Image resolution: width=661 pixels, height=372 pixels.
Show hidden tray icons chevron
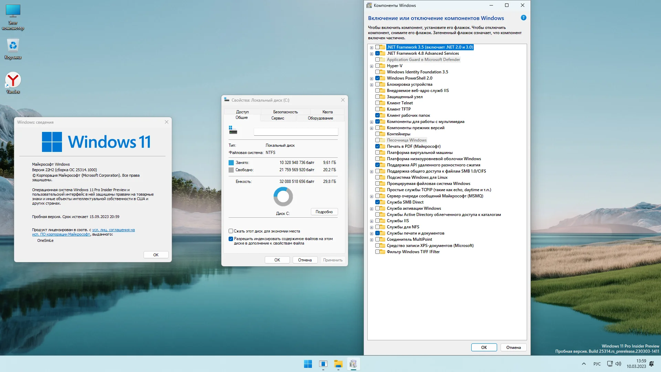click(584, 364)
